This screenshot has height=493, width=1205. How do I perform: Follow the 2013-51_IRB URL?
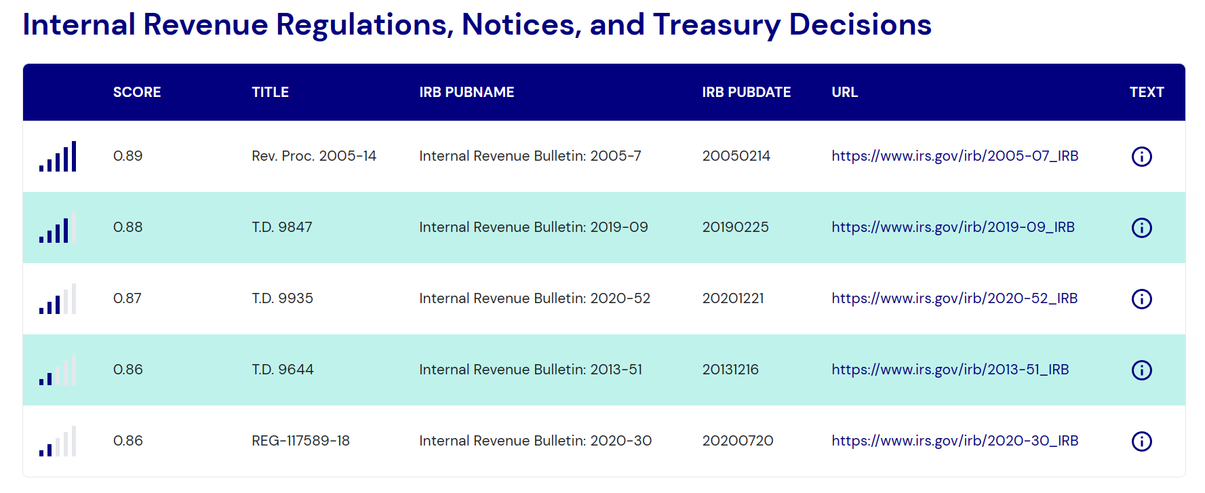click(x=950, y=370)
